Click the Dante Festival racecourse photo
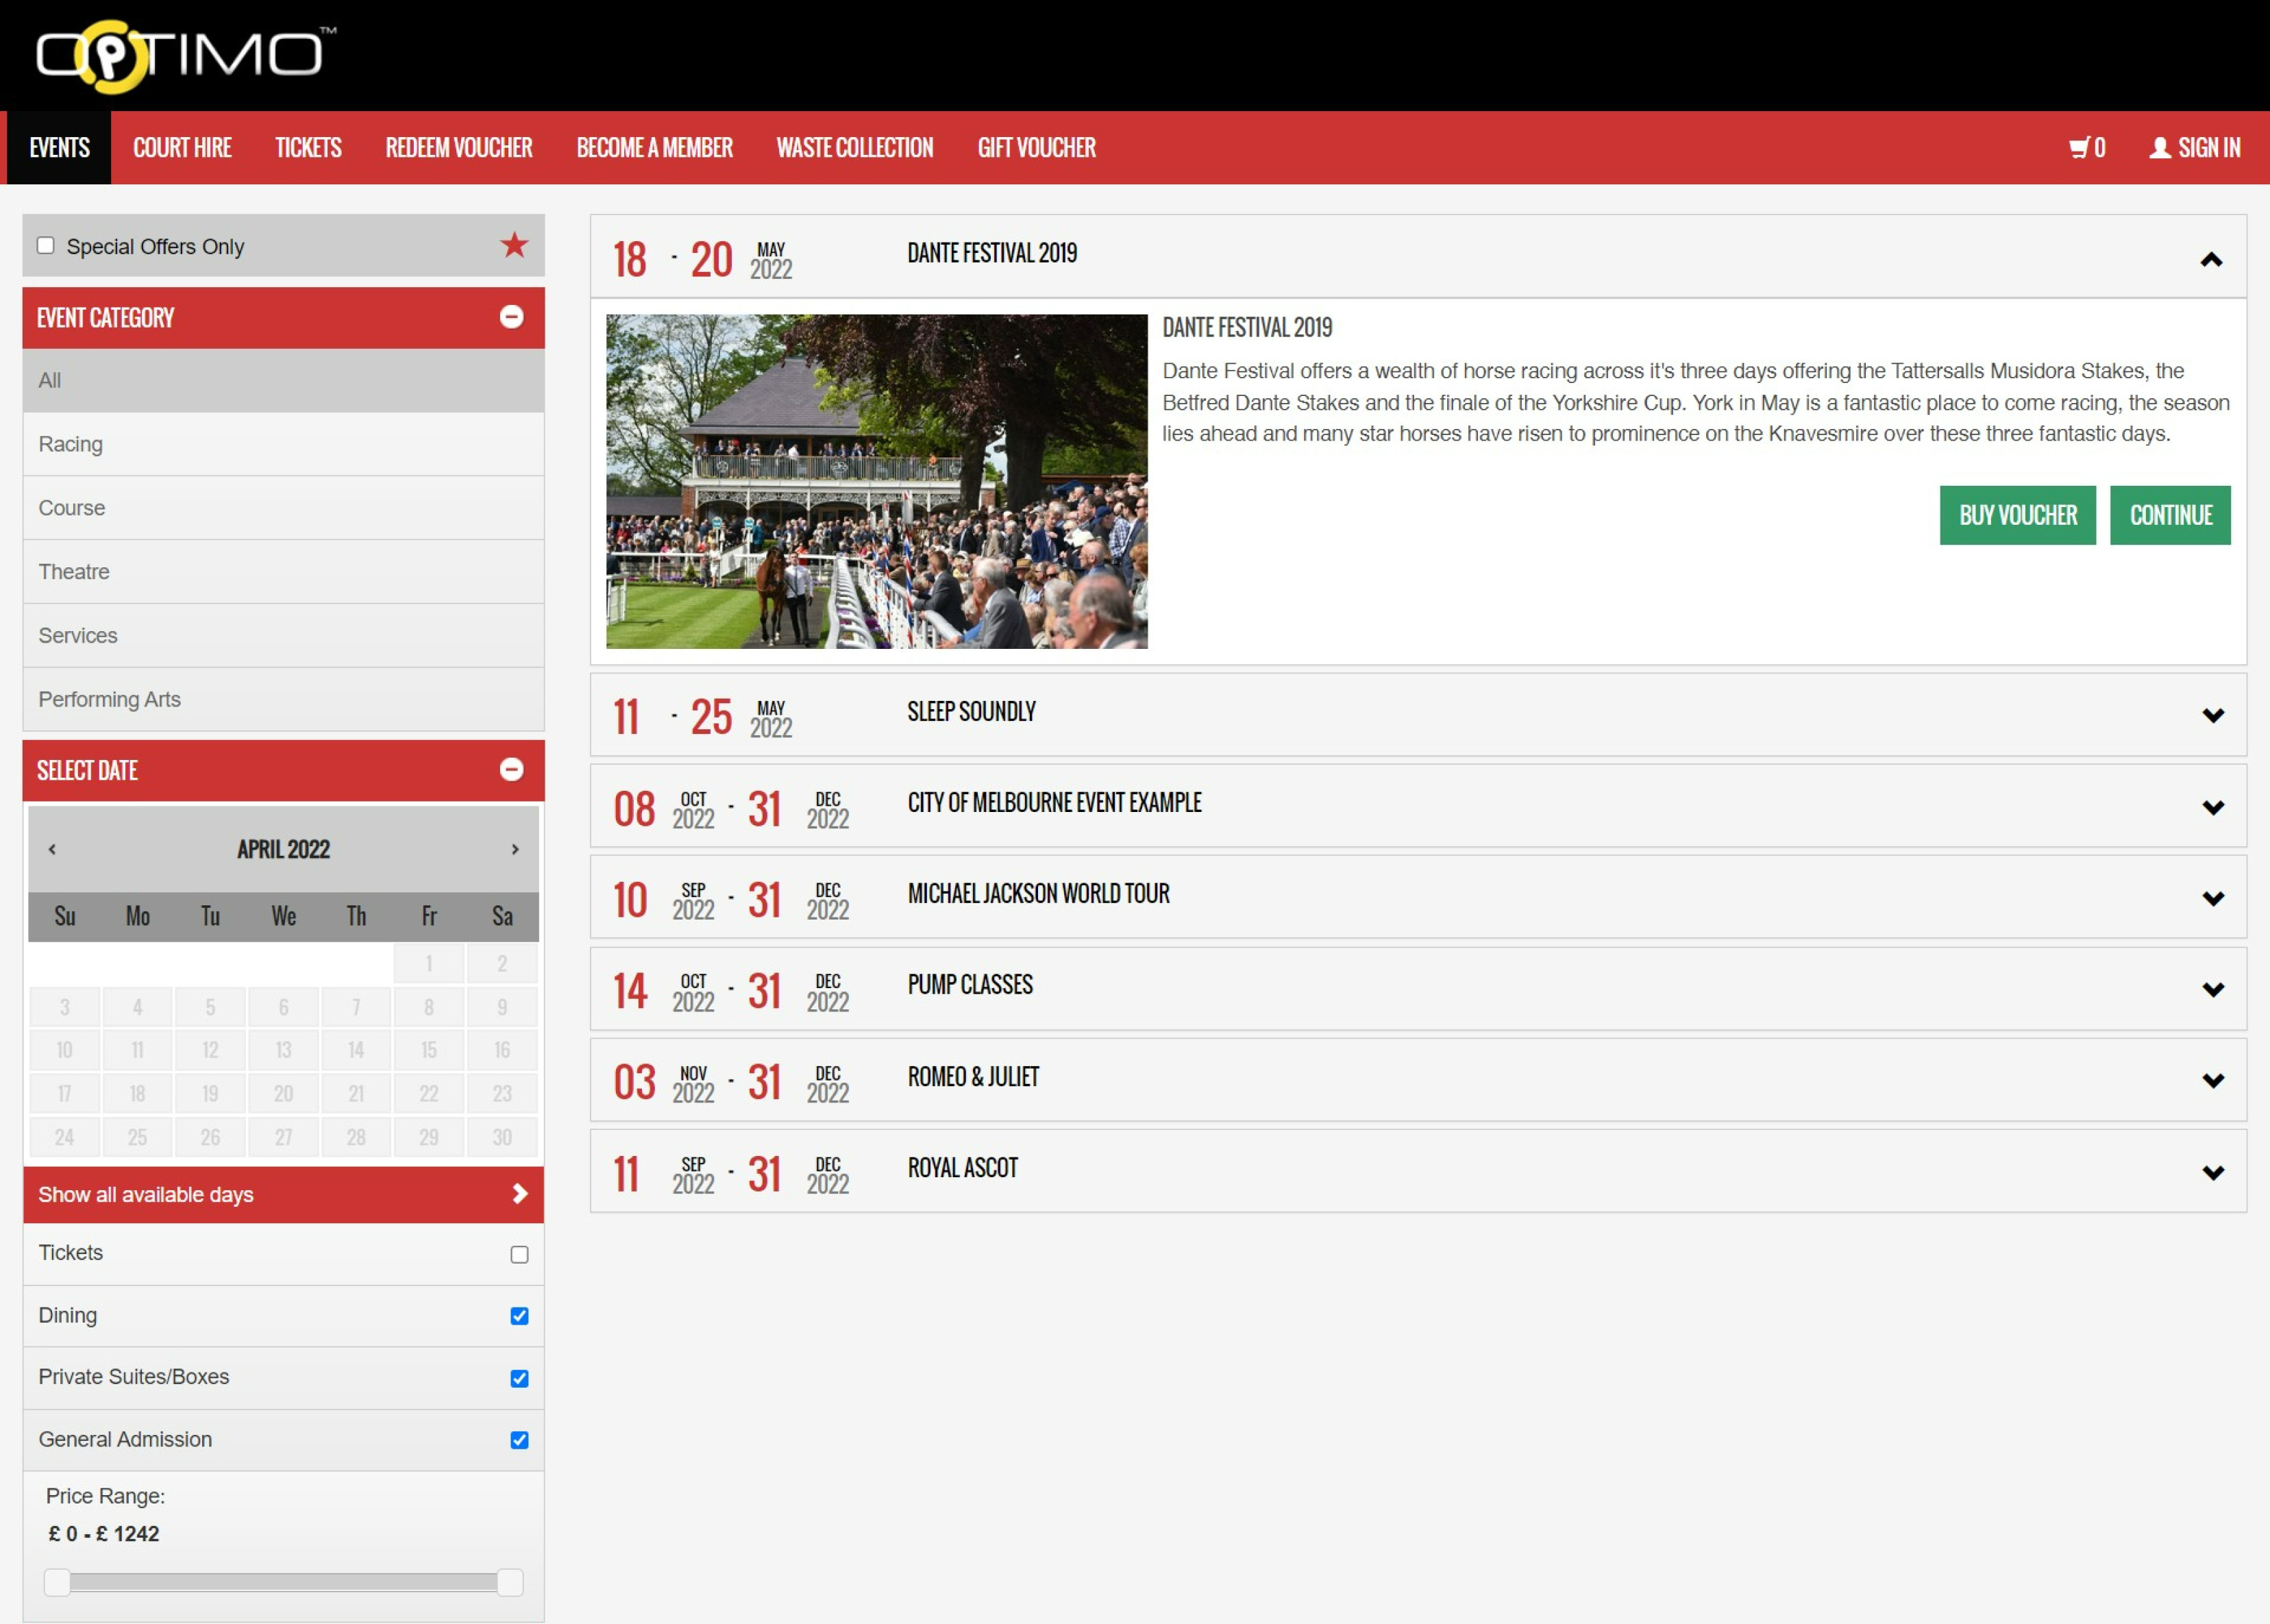This screenshot has width=2270, height=1624. point(876,481)
